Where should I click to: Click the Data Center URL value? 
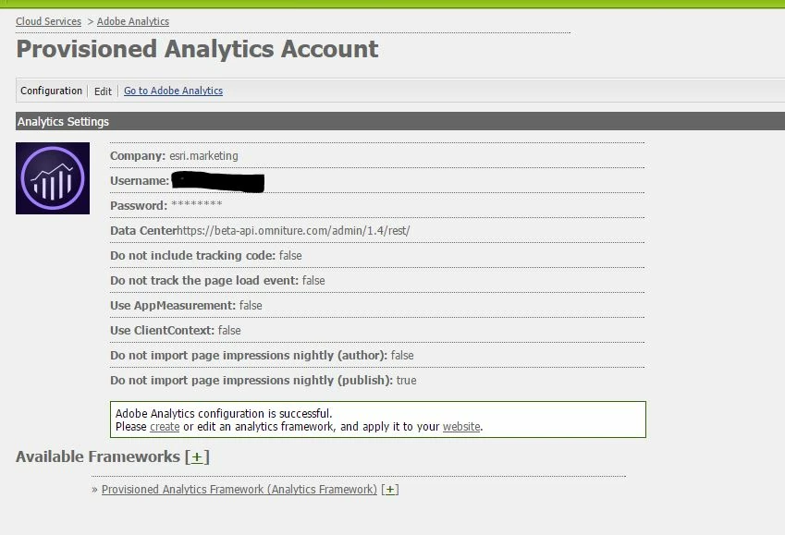pos(293,231)
